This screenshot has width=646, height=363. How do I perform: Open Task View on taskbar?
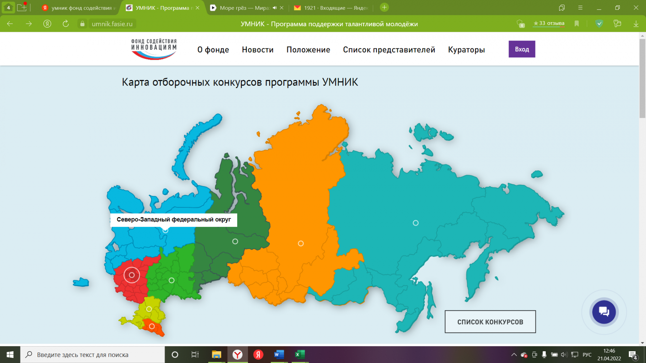pos(195,354)
